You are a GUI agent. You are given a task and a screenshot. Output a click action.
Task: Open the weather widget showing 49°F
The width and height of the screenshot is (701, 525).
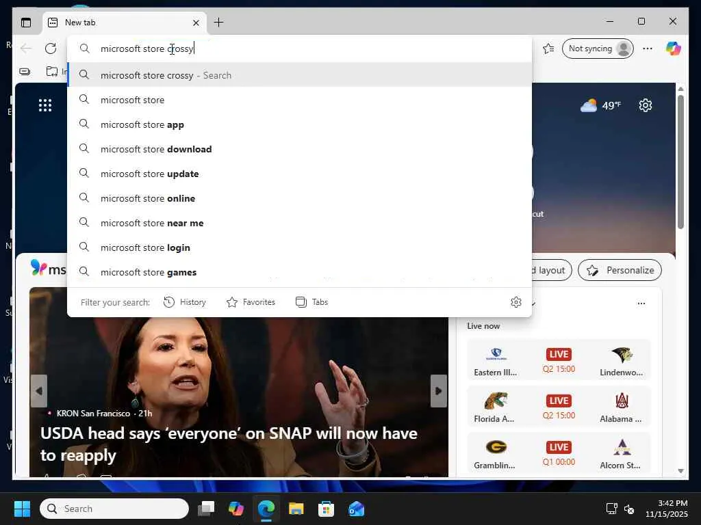(600, 105)
